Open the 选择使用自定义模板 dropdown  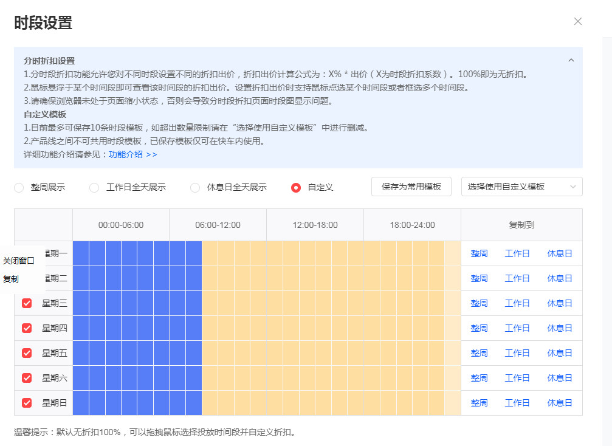tap(521, 187)
